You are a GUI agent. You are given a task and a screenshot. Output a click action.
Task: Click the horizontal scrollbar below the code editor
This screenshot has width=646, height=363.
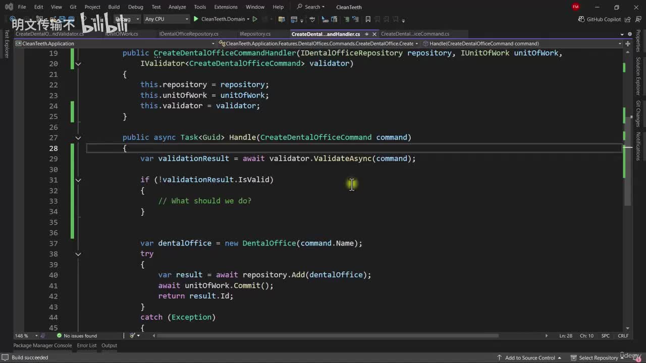pos(328,336)
